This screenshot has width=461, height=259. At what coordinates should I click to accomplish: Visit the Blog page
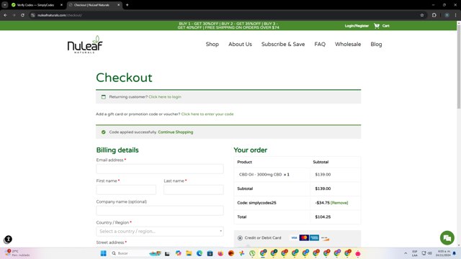(x=376, y=45)
